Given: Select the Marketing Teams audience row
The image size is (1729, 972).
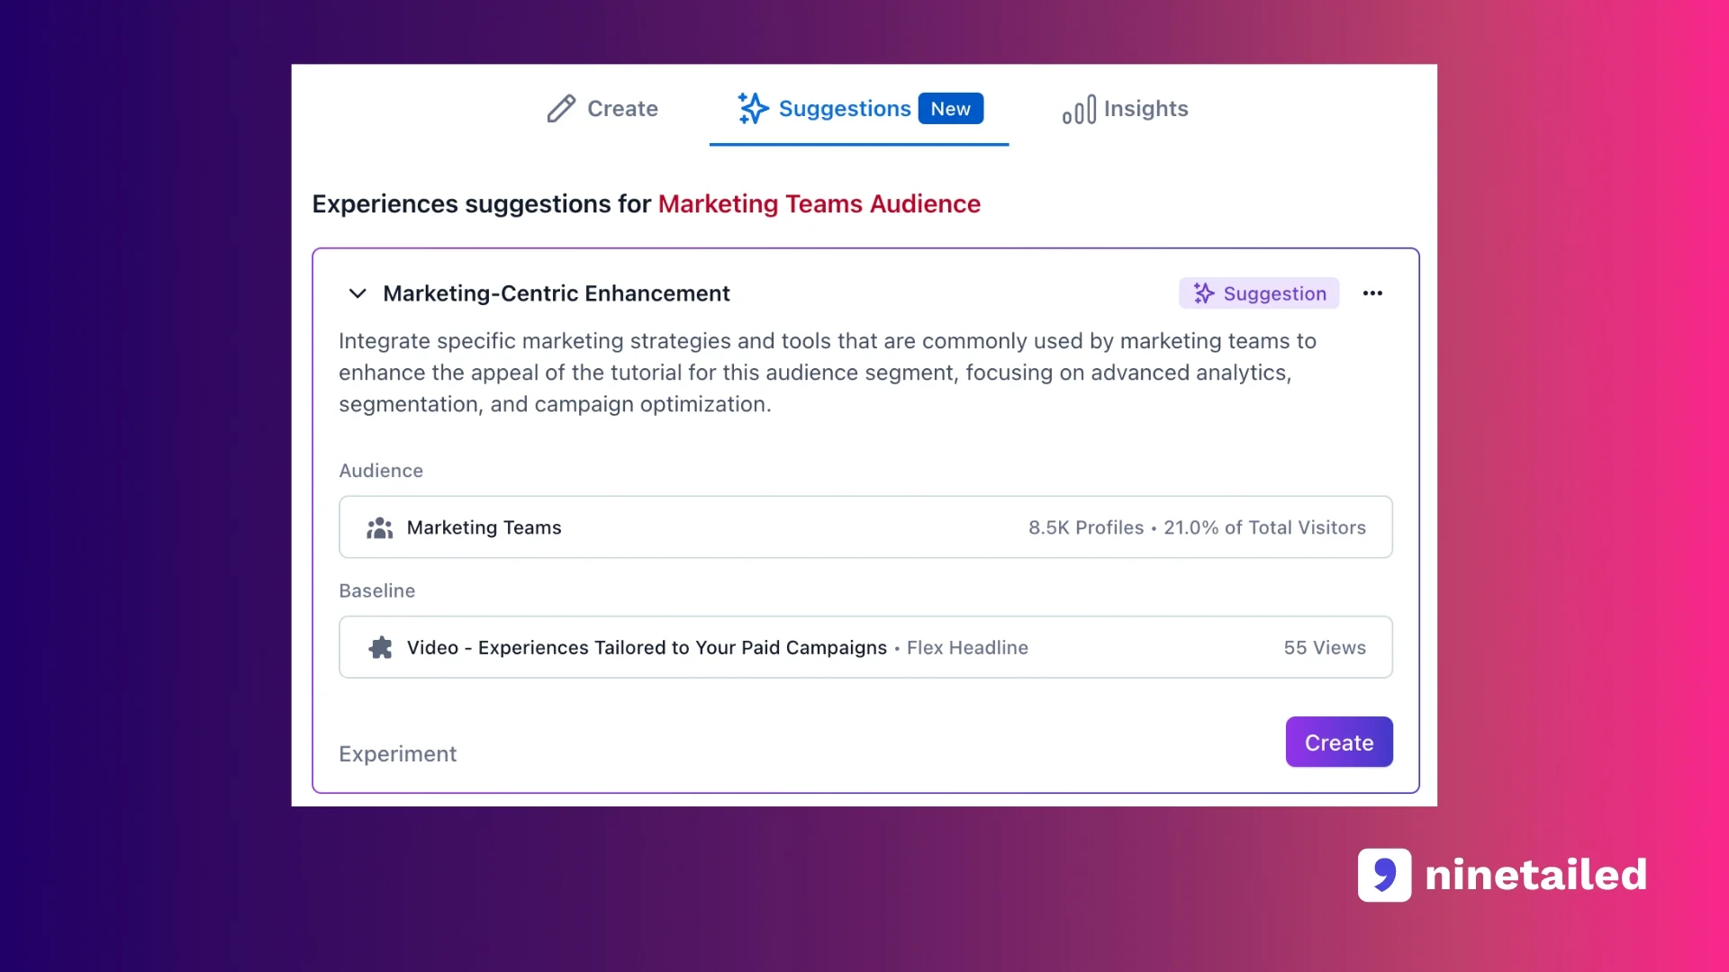Looking at the screenshot, I should [x=864, y=527].
